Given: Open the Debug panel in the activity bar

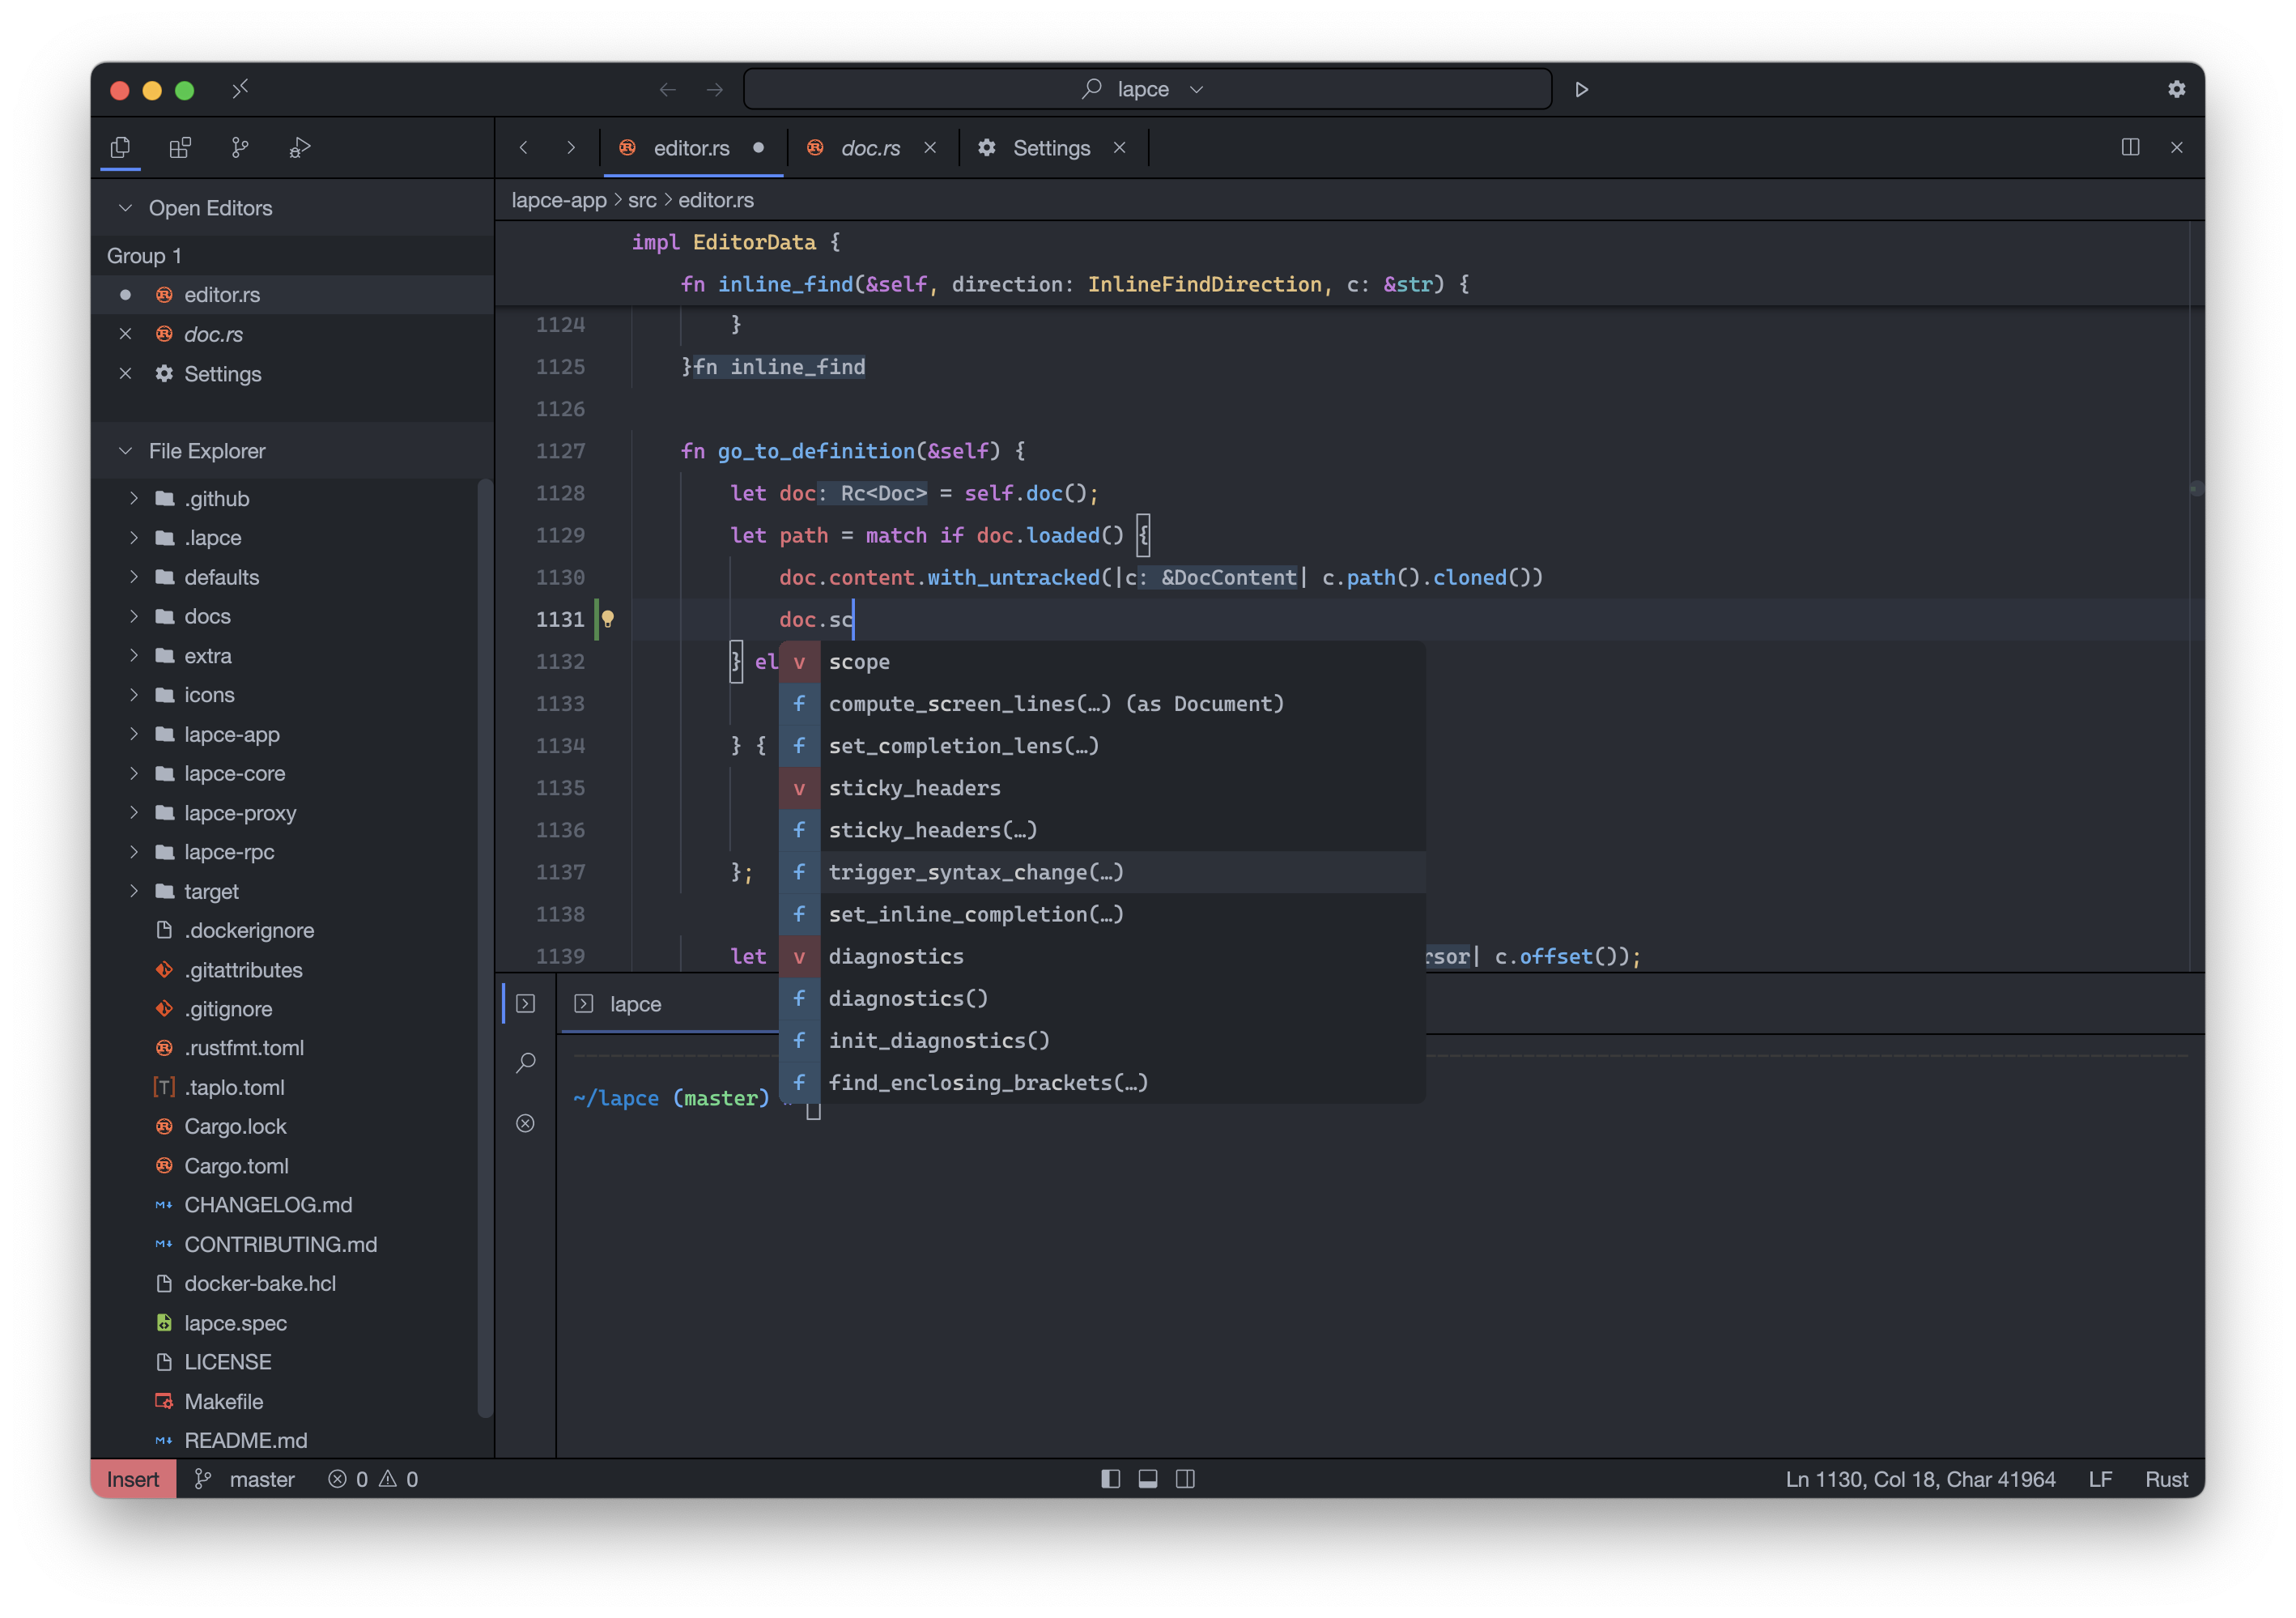Looking at the screenshot, I should click(x=298, y=147).
